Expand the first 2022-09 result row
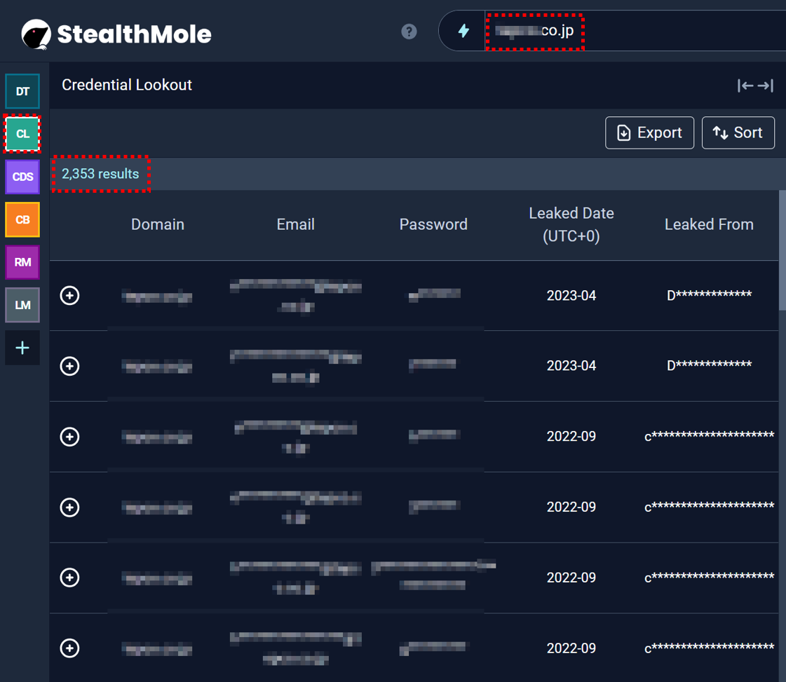 (69, 437)
